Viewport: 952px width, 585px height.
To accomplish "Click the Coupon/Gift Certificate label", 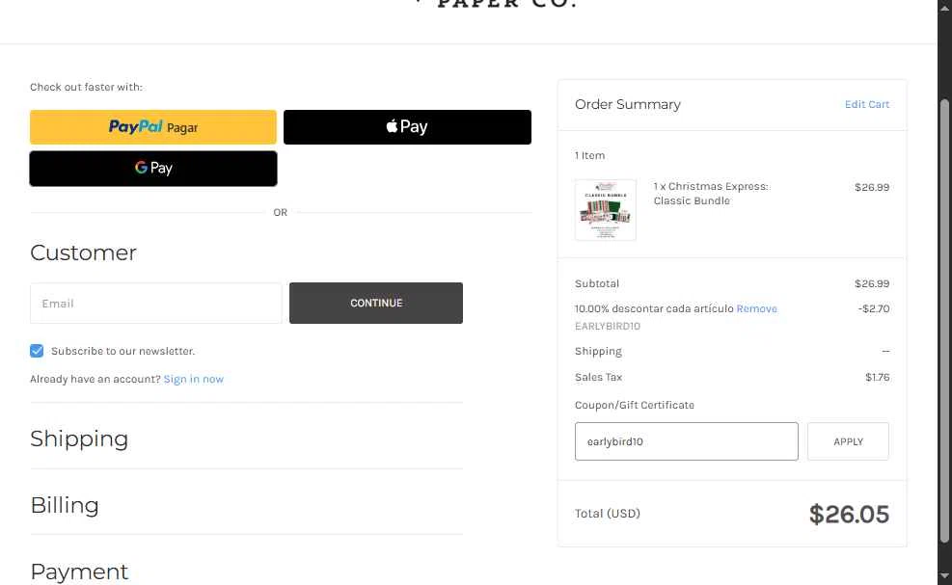I will 635,405.
